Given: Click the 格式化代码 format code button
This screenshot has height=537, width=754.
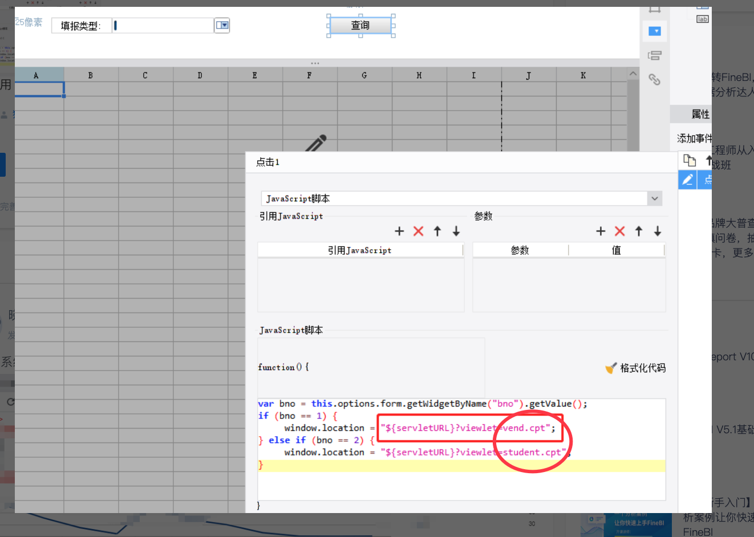Looking at the screenshot, I should (x=635, y=368).
